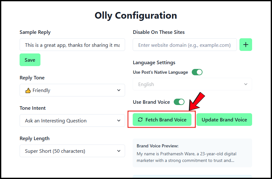Click the Enter website domain input field

tap(185, 45)
